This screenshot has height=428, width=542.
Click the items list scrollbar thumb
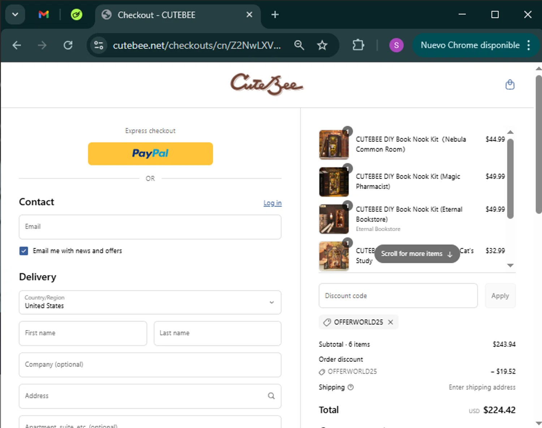coord(510,179)
